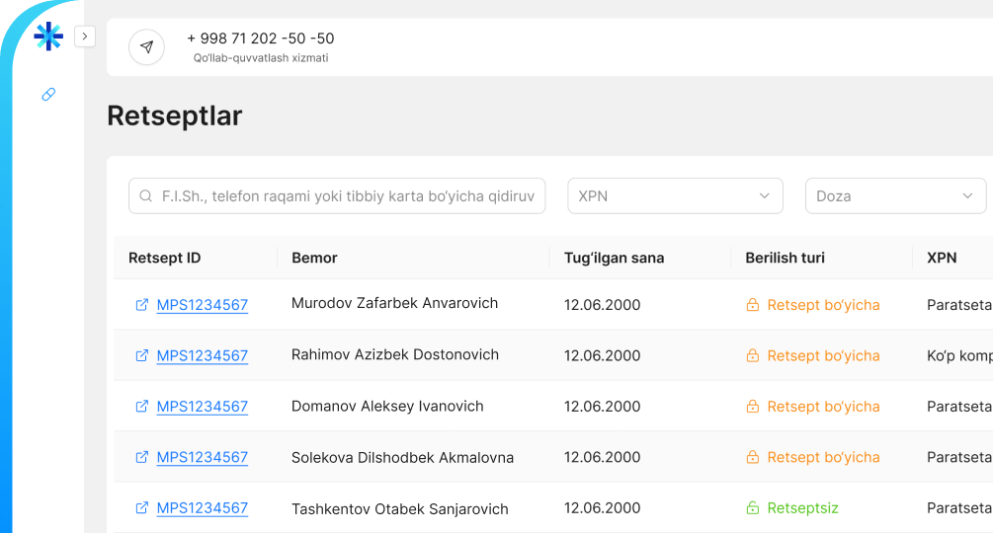Open the Doza filter dropdown

coord(895,195)
